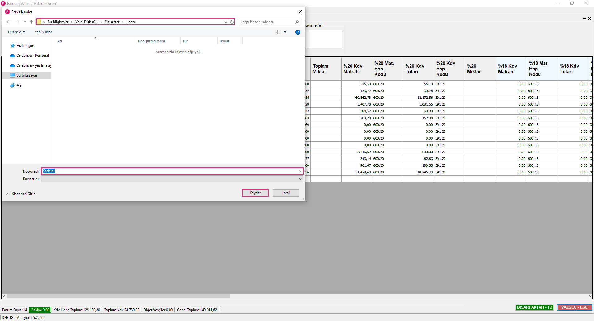The height and width of the screenshot is (321, 594).
Task: Click the DIŞARI AKTAR - F2 button
Action: click(x=534, y=307)
